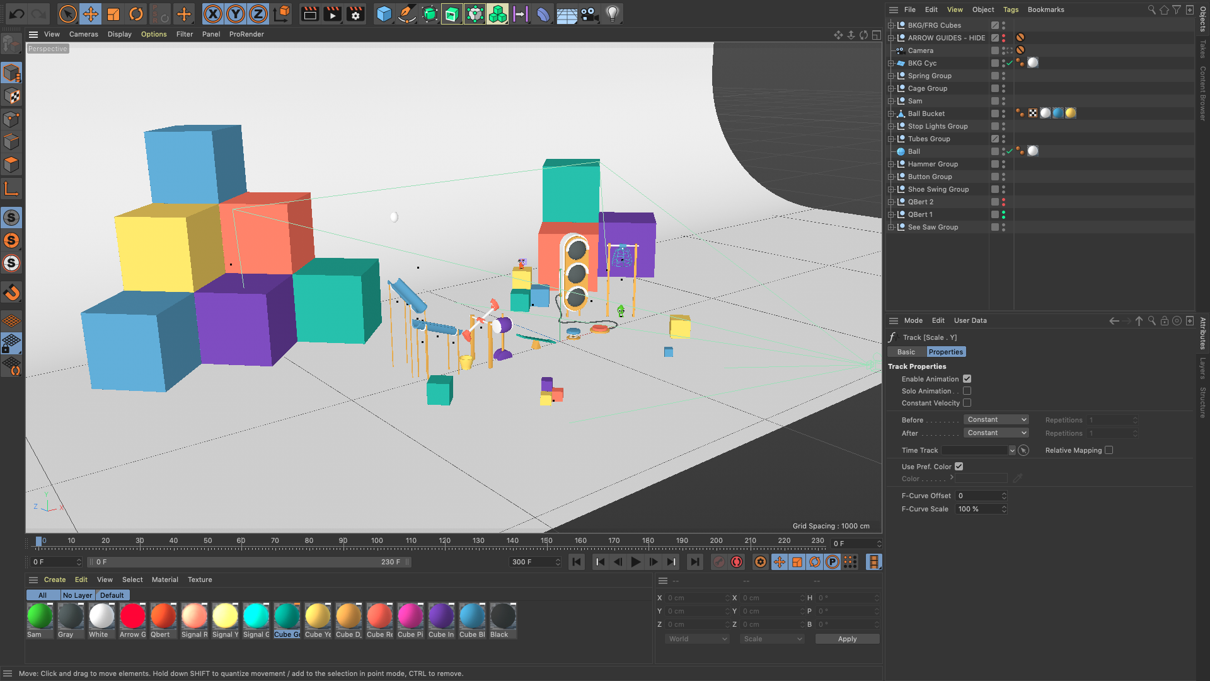Toggle Autokeying red button
The image size is (1210, 681).
[737, 562]
